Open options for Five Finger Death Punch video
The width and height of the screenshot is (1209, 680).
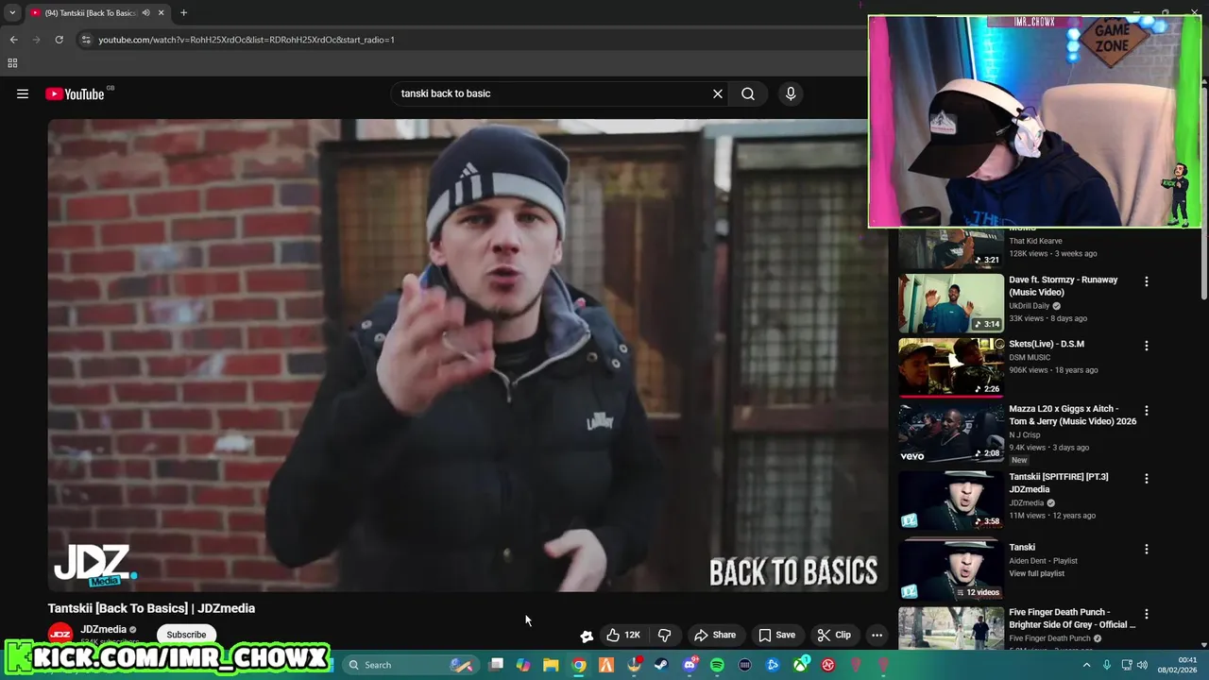(1147, 614)
